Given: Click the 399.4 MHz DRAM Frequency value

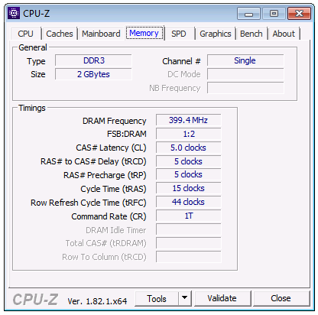Looking at the screenshot, I should click(189, 120).
